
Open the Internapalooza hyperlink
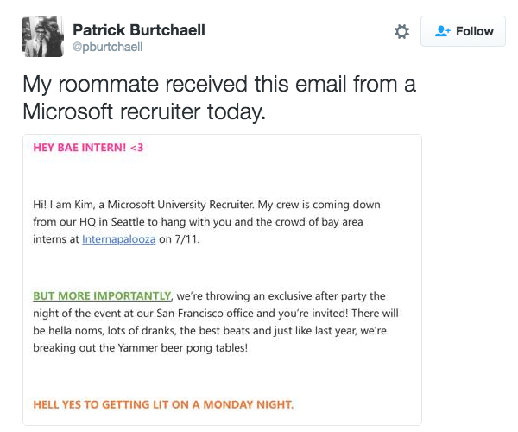pos(118,239)
